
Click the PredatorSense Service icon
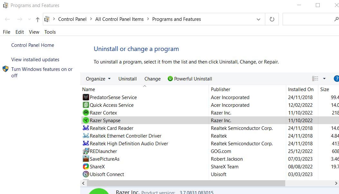point(86,97)
